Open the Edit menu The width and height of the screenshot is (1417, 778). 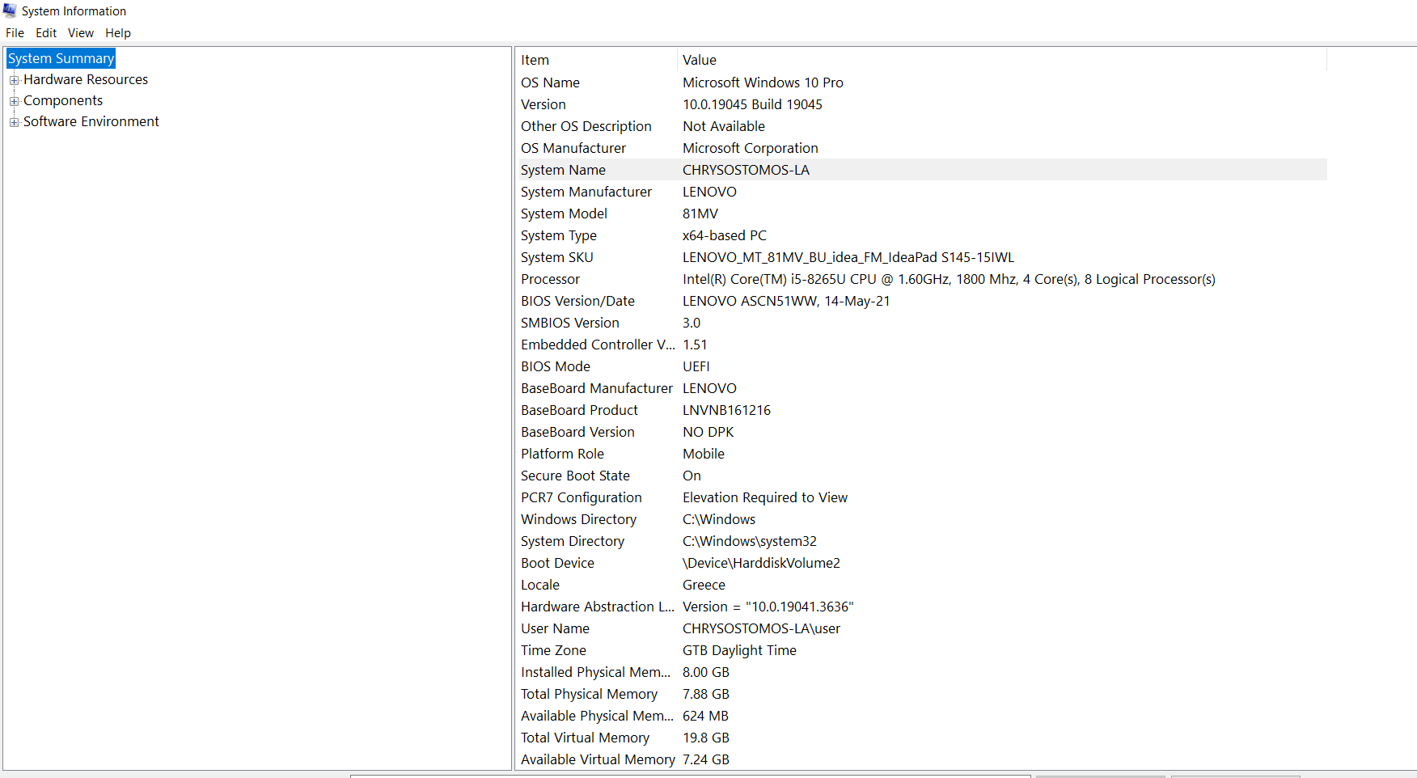pos(46,33)
